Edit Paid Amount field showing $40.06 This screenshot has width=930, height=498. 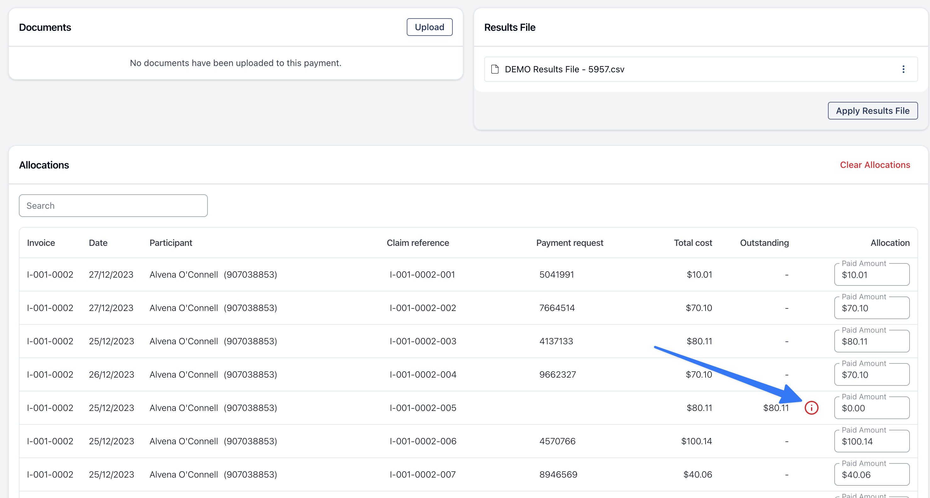[871, 474]
